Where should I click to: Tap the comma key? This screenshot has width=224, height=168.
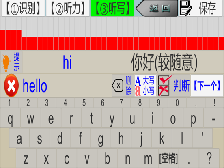(196, 103)
